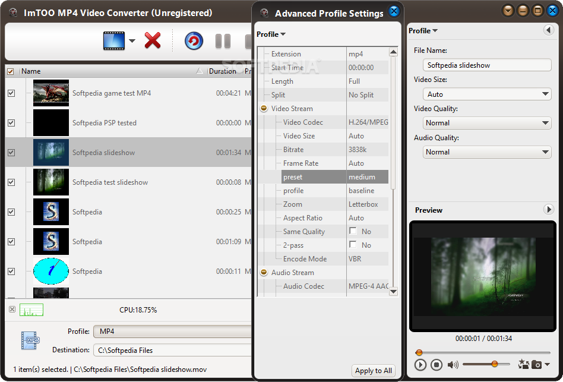Image resolution: width=563 pixels, height=382 pixels.
Task: Click scroll down arrow in settings list
Action: (x=394, y=291)
